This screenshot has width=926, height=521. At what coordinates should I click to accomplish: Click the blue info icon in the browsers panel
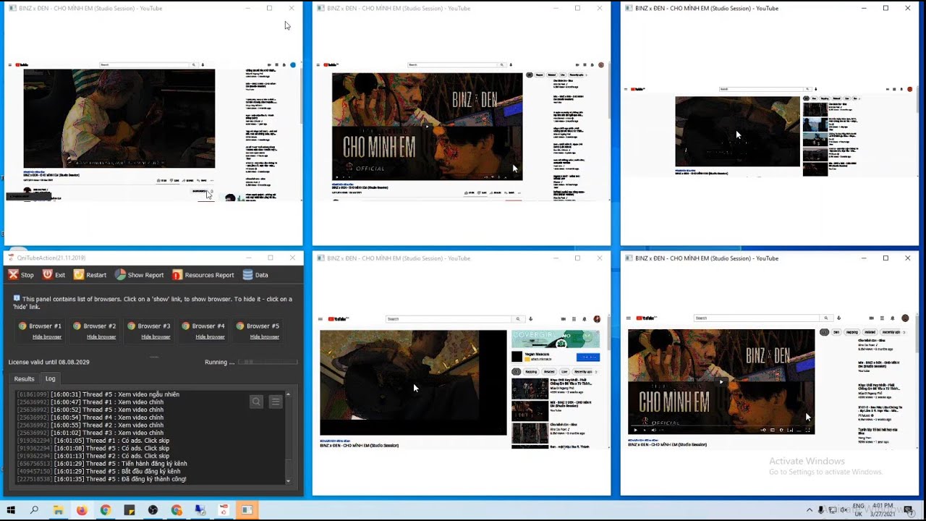pyautogui.click(x=17, y=298)
